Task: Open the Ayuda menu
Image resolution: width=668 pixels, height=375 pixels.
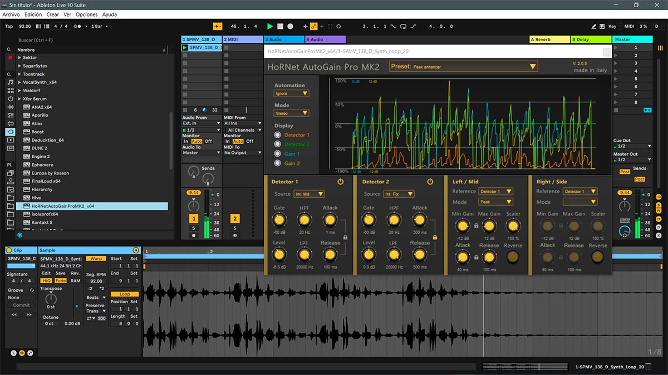Action: click(x=110, y=14)
